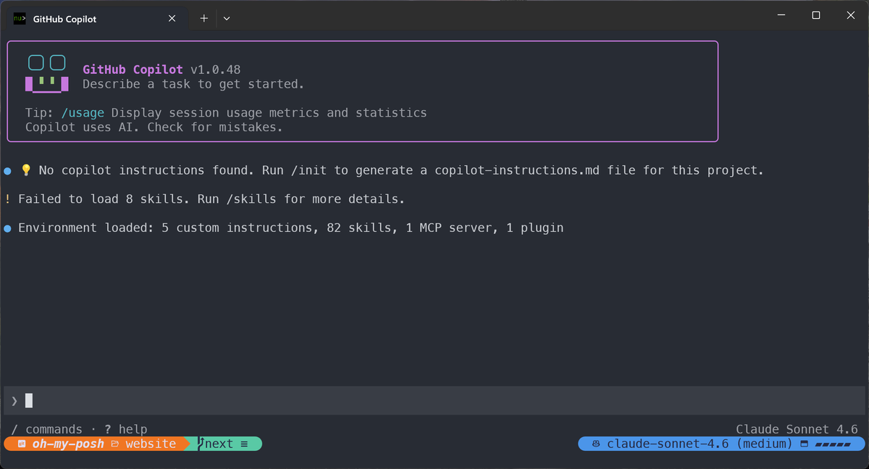Image resolution: width=869 pixels, height=469 pixels.
Task: Click the Copilot icon before claude-sonnet-4.6
Action: coord(596,444)
